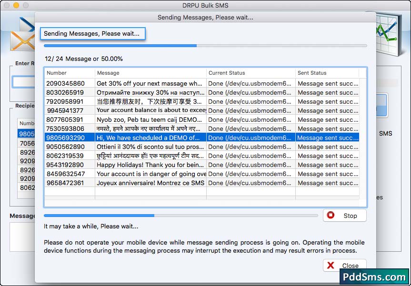Screen dimensions: 411x286
Task: Click the Current Status column header
Action: click(x=251, y=73)
